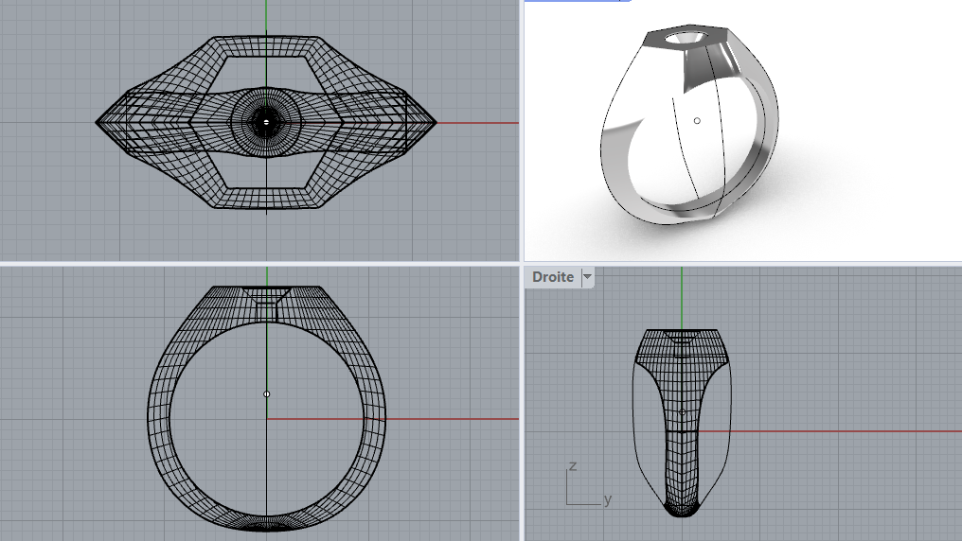Open the Droite viewport menu arrow

pyautogui.click(x=587, y=277)
